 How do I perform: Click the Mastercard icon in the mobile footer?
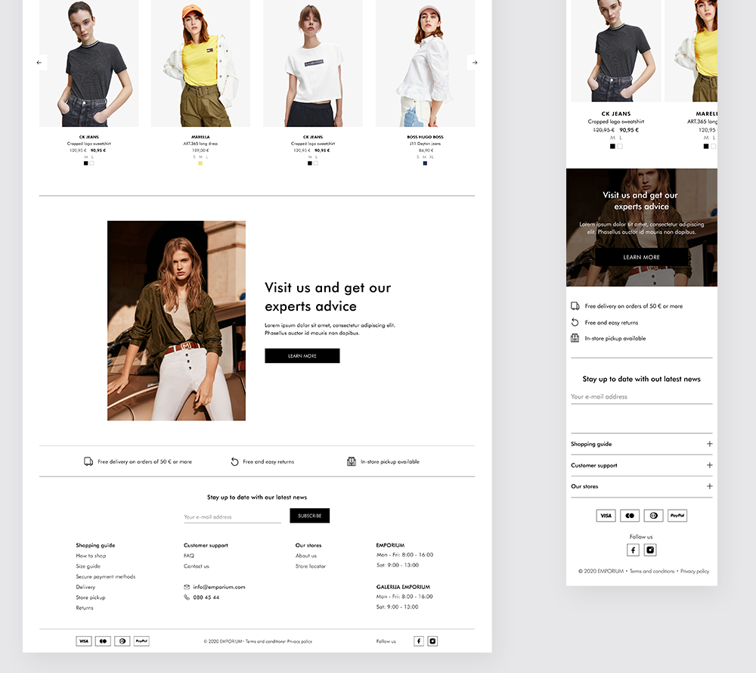[630, 516]
